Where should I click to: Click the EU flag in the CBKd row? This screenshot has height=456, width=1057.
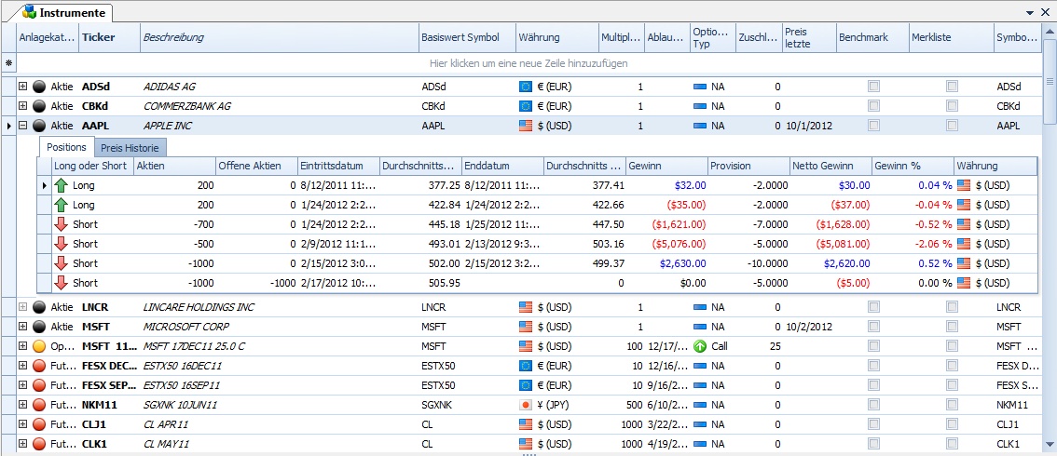[x=525, y=106]
